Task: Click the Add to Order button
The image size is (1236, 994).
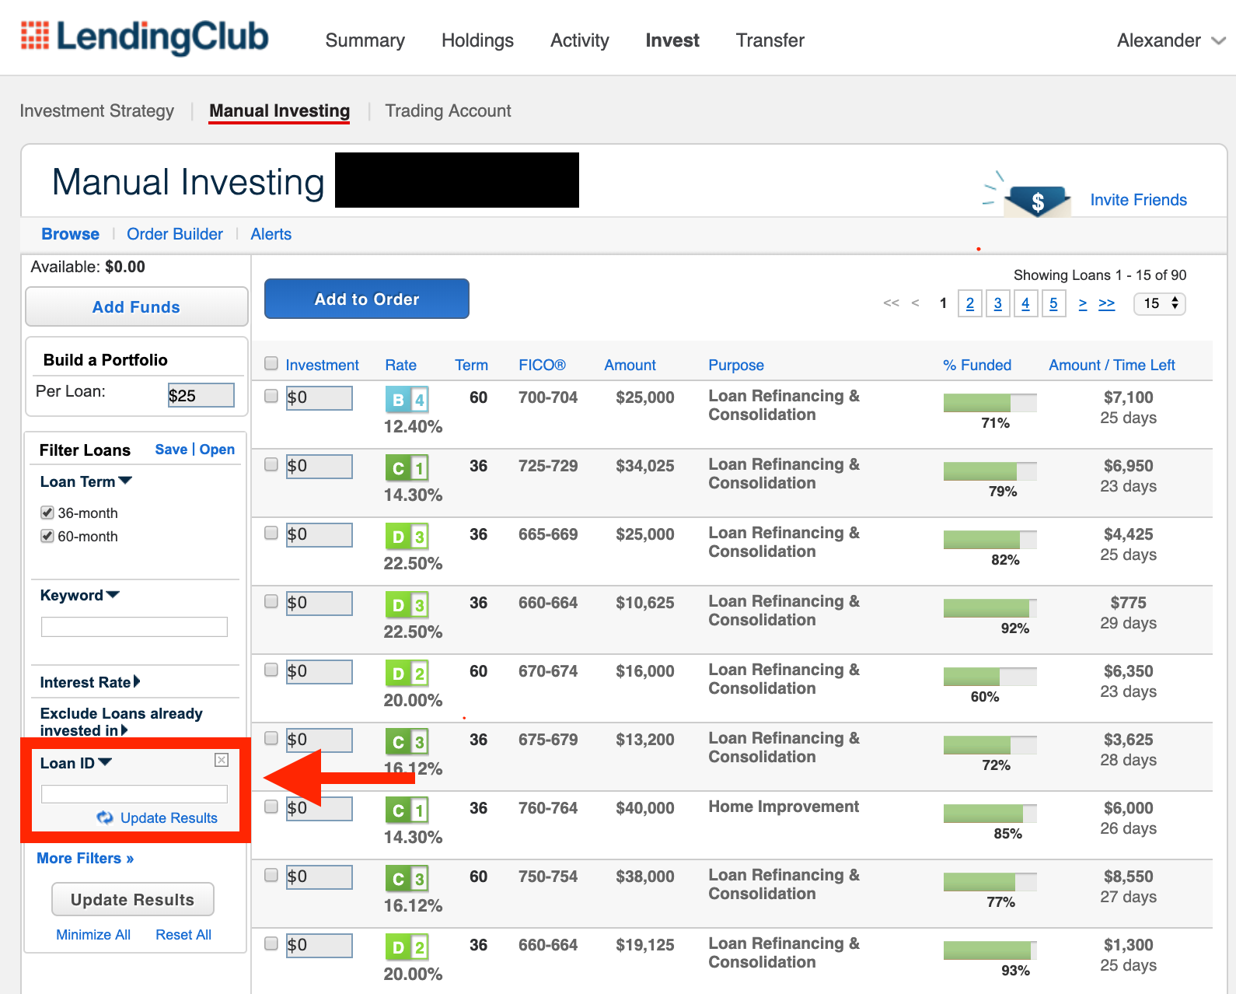Action: pos(367,299)
